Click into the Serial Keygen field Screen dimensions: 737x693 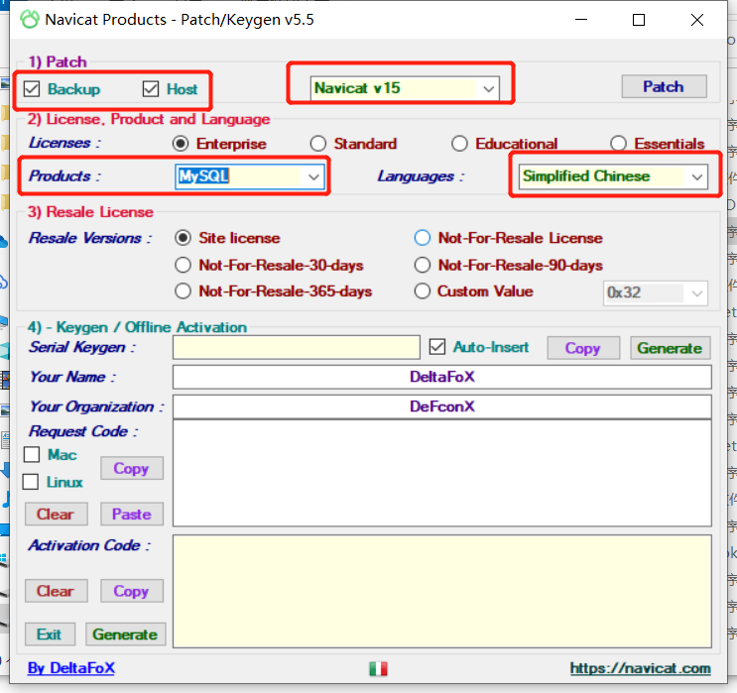click(x=297, y=347)
